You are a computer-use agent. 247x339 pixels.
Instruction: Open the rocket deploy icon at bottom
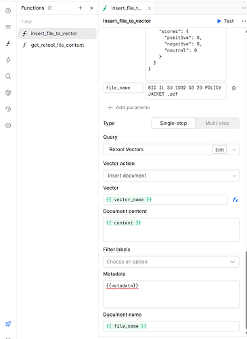click(x=8, y=323)
